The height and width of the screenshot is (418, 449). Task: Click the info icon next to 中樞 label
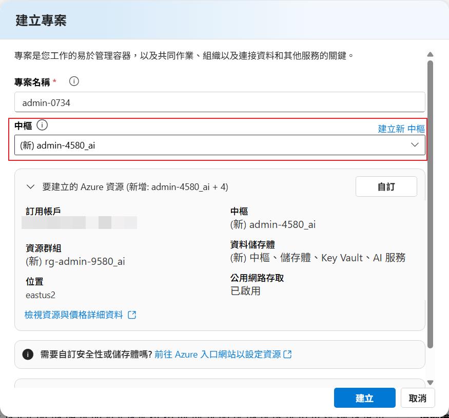click(42, 125)
